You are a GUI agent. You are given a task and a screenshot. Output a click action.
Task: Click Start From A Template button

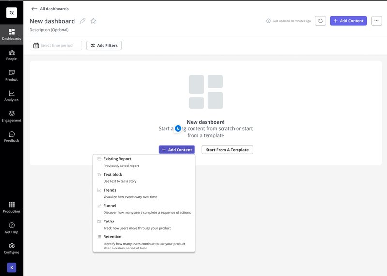pyautogui.click(x=227, y=150)
